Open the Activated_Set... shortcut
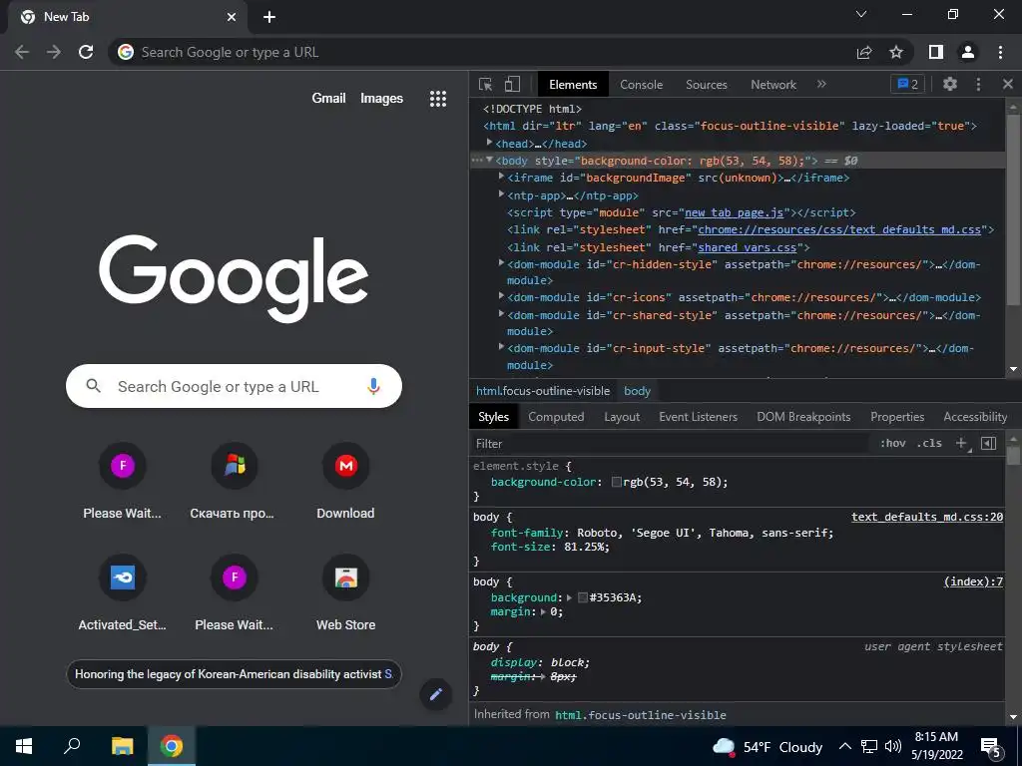 click(122, 592)
